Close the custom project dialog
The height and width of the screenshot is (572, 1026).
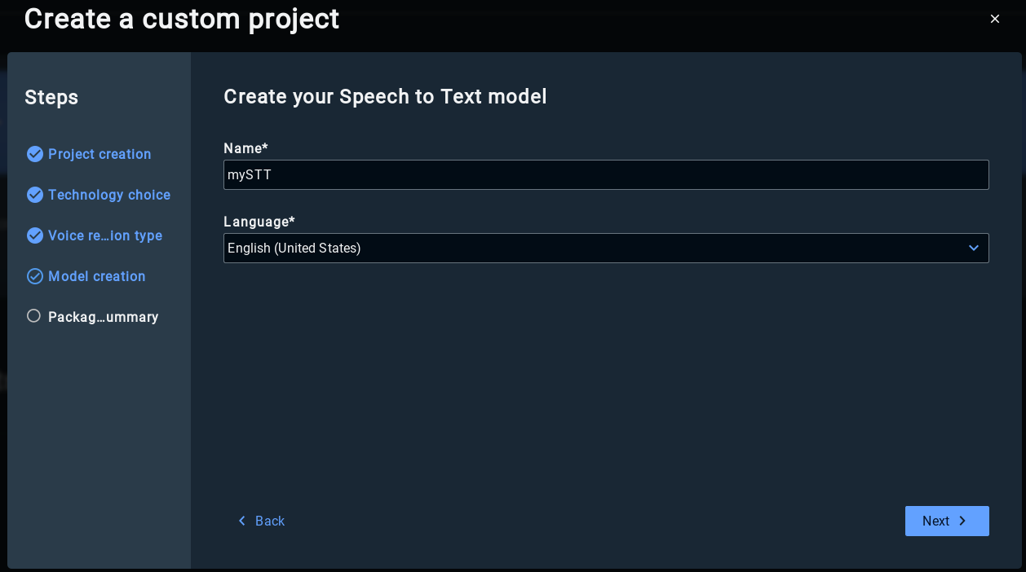point(995,19)
